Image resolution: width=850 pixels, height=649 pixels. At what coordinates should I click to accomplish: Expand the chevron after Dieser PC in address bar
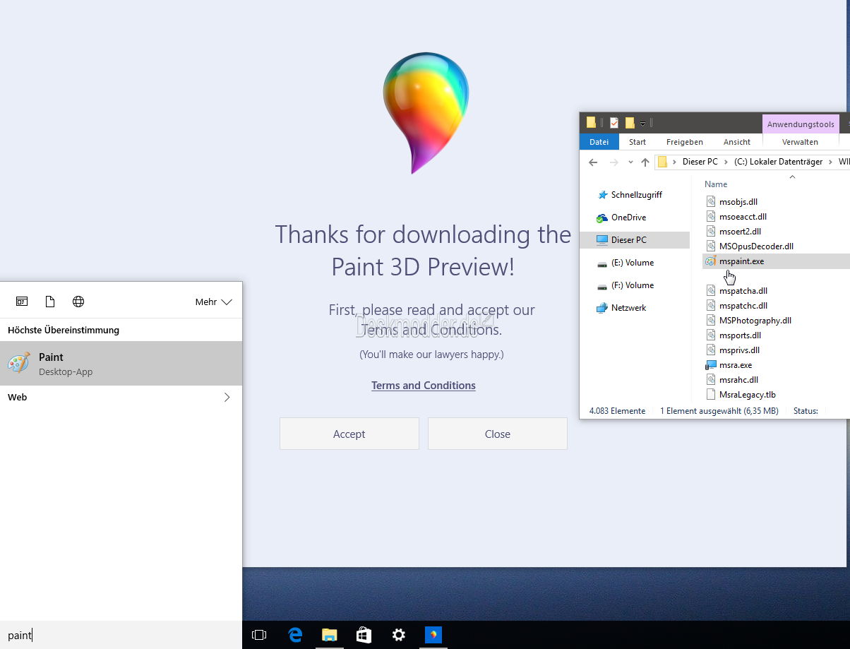coord(726,162)
